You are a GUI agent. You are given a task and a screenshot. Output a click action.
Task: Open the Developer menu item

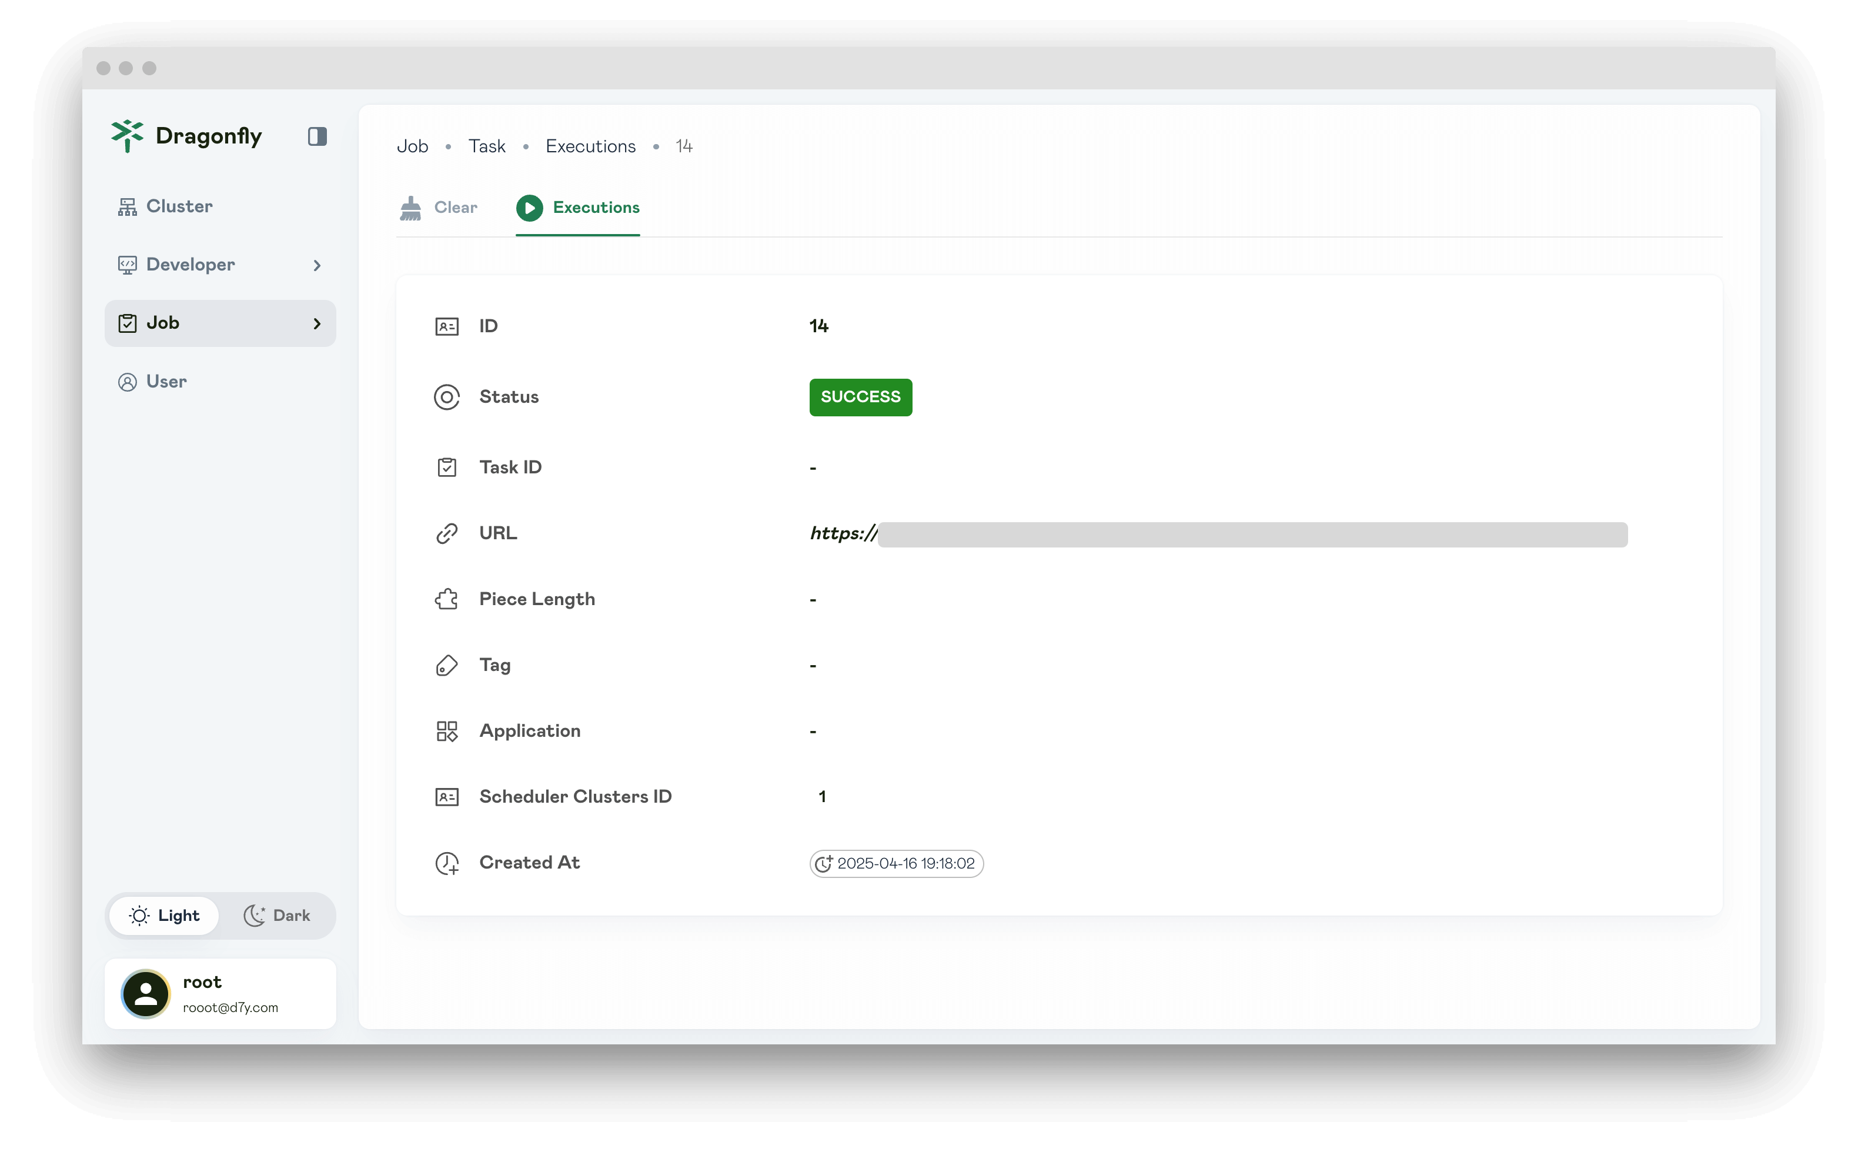click(220, 265)
